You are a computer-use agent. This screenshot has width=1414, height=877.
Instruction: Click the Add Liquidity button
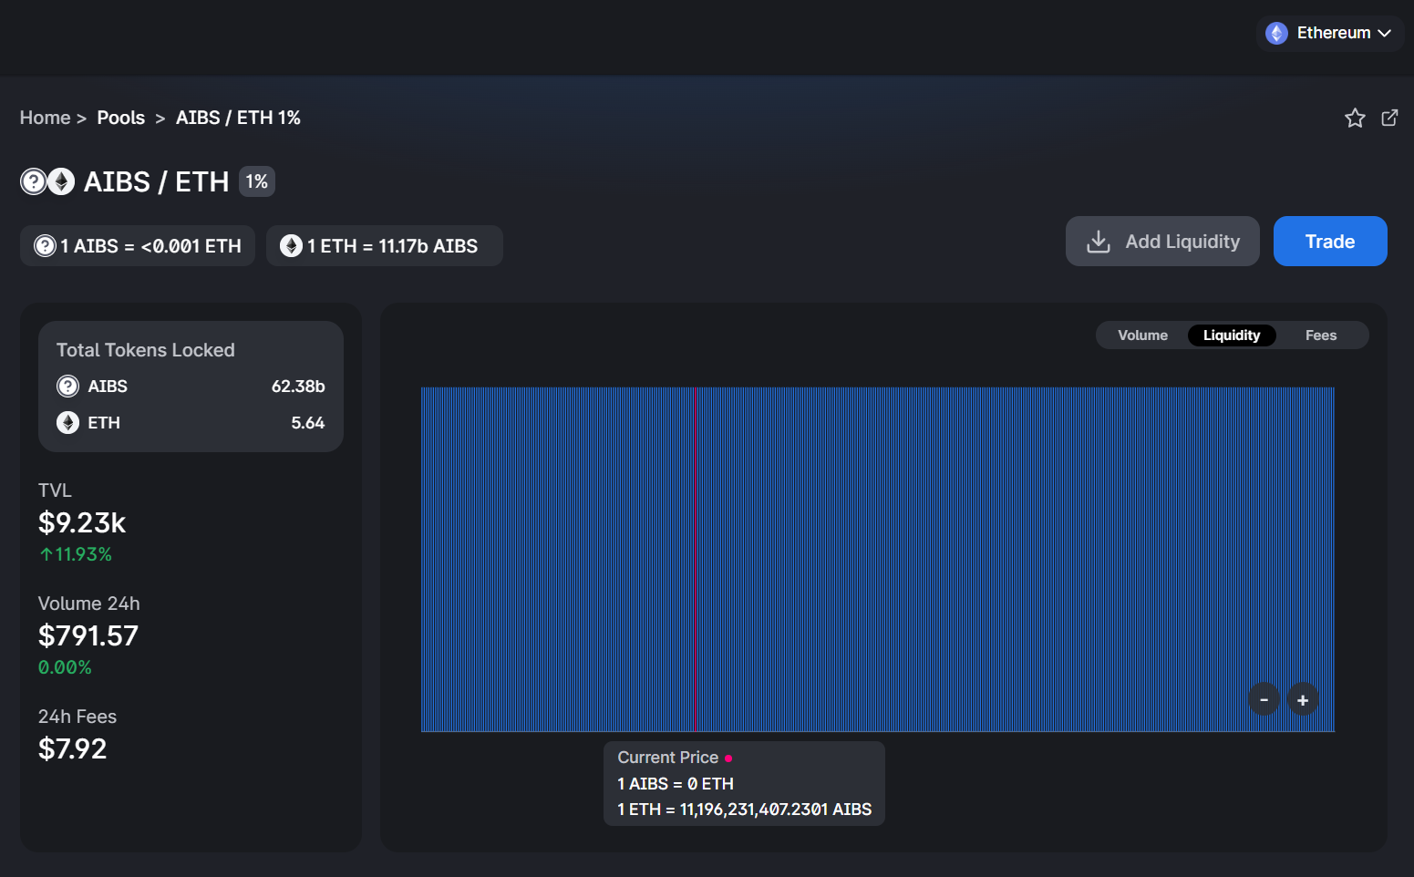tap(1162, 242)
